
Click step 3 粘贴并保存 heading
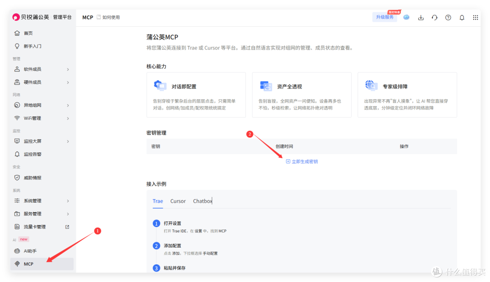175,268
